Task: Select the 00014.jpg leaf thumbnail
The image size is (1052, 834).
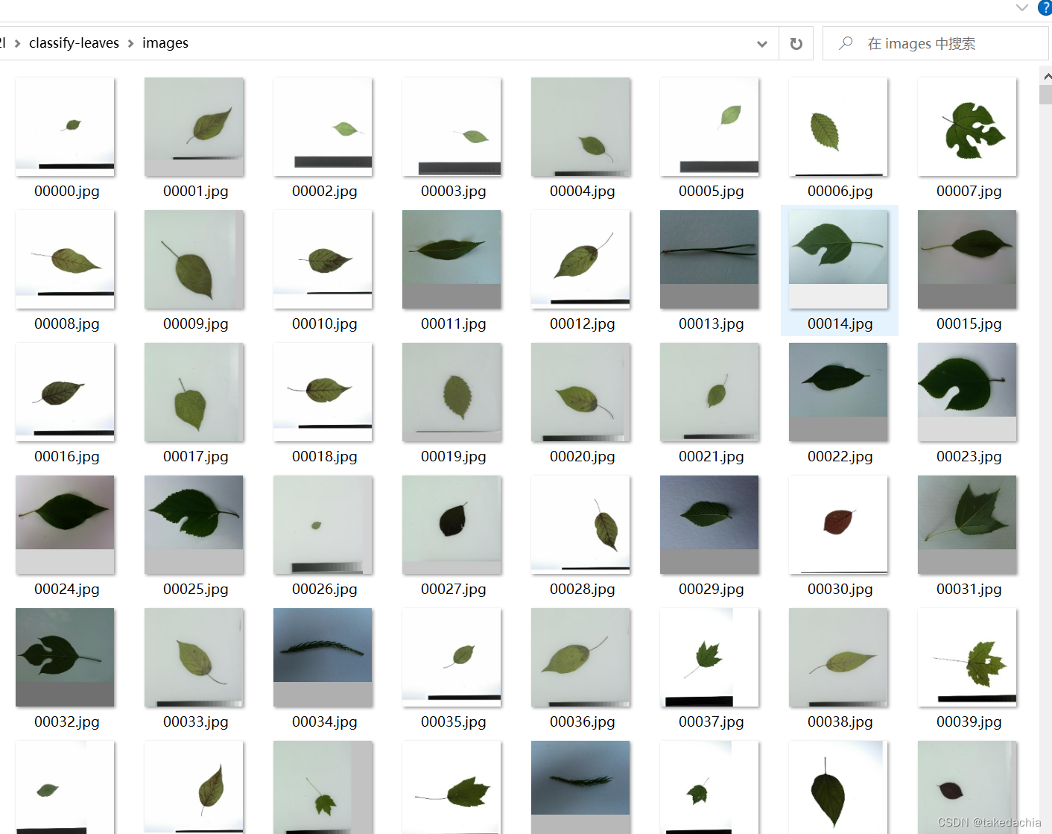Action: (x=838, y=259)
